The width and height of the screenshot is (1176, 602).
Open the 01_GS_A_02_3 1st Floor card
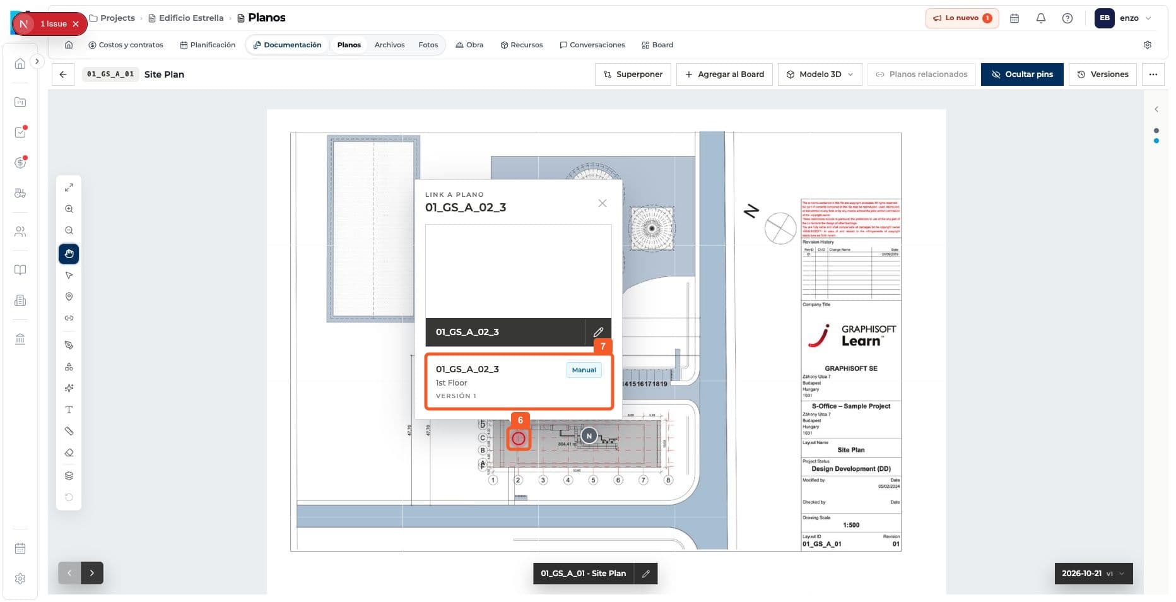click(519, 382)
